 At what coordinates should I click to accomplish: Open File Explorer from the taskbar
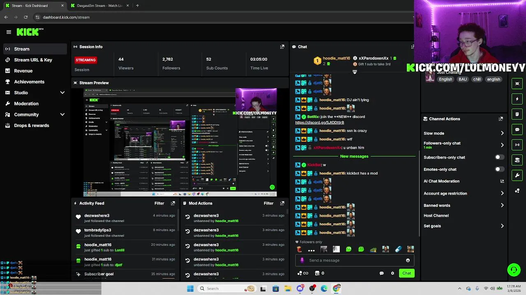coord(288,288)
